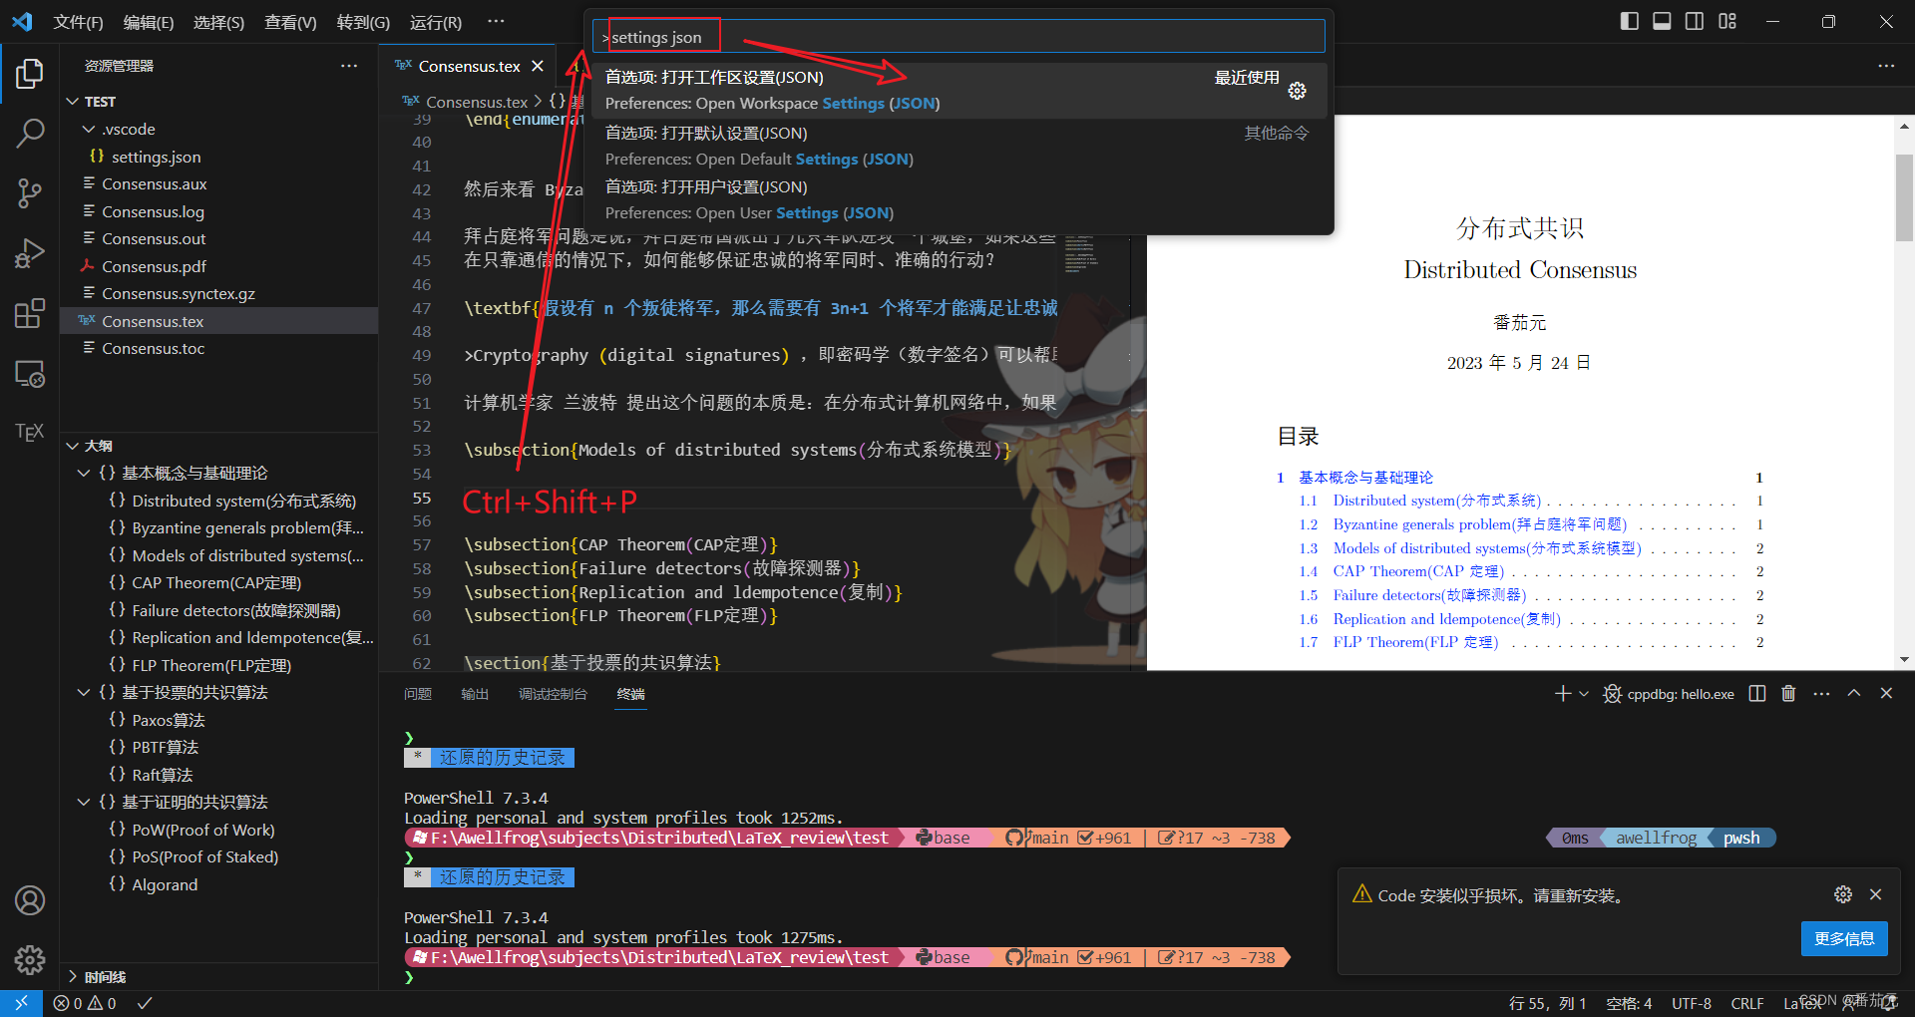The width and height of the screenshot is (1915, 1017).
Task: Select Open User Settings (JSON) command
Action: 958,200
